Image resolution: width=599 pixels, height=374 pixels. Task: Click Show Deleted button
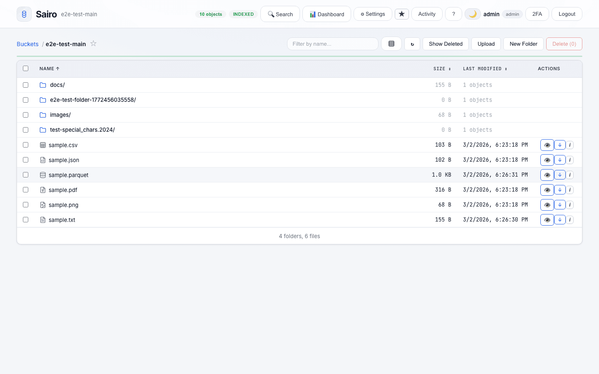point(446,44)
